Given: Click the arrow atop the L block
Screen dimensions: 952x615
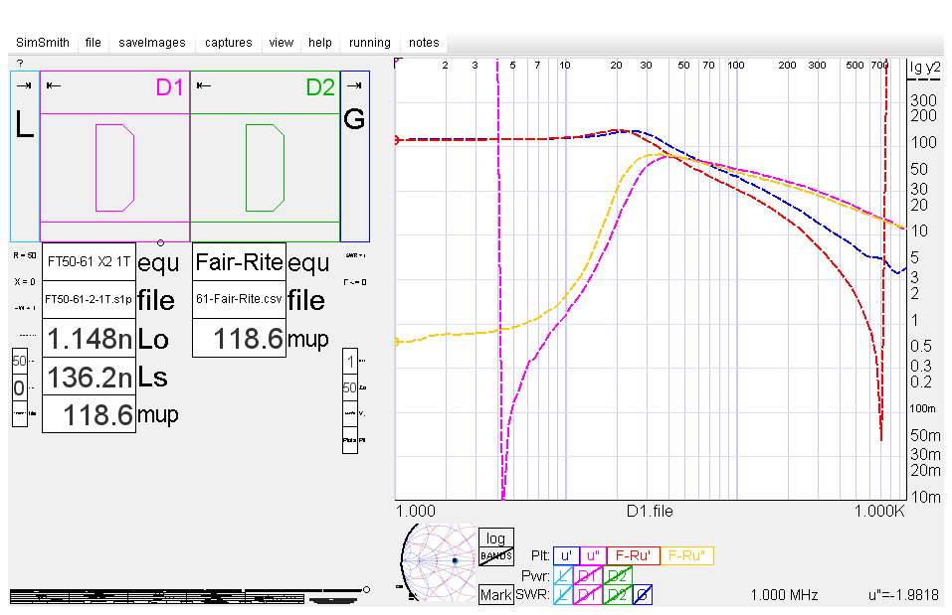Looking at the screenshot, I should (x=24, y=85).
